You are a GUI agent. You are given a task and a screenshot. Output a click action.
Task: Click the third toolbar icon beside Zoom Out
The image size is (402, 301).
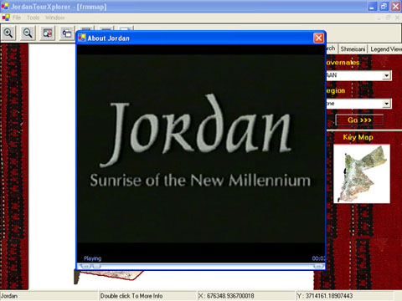point(47,33)
